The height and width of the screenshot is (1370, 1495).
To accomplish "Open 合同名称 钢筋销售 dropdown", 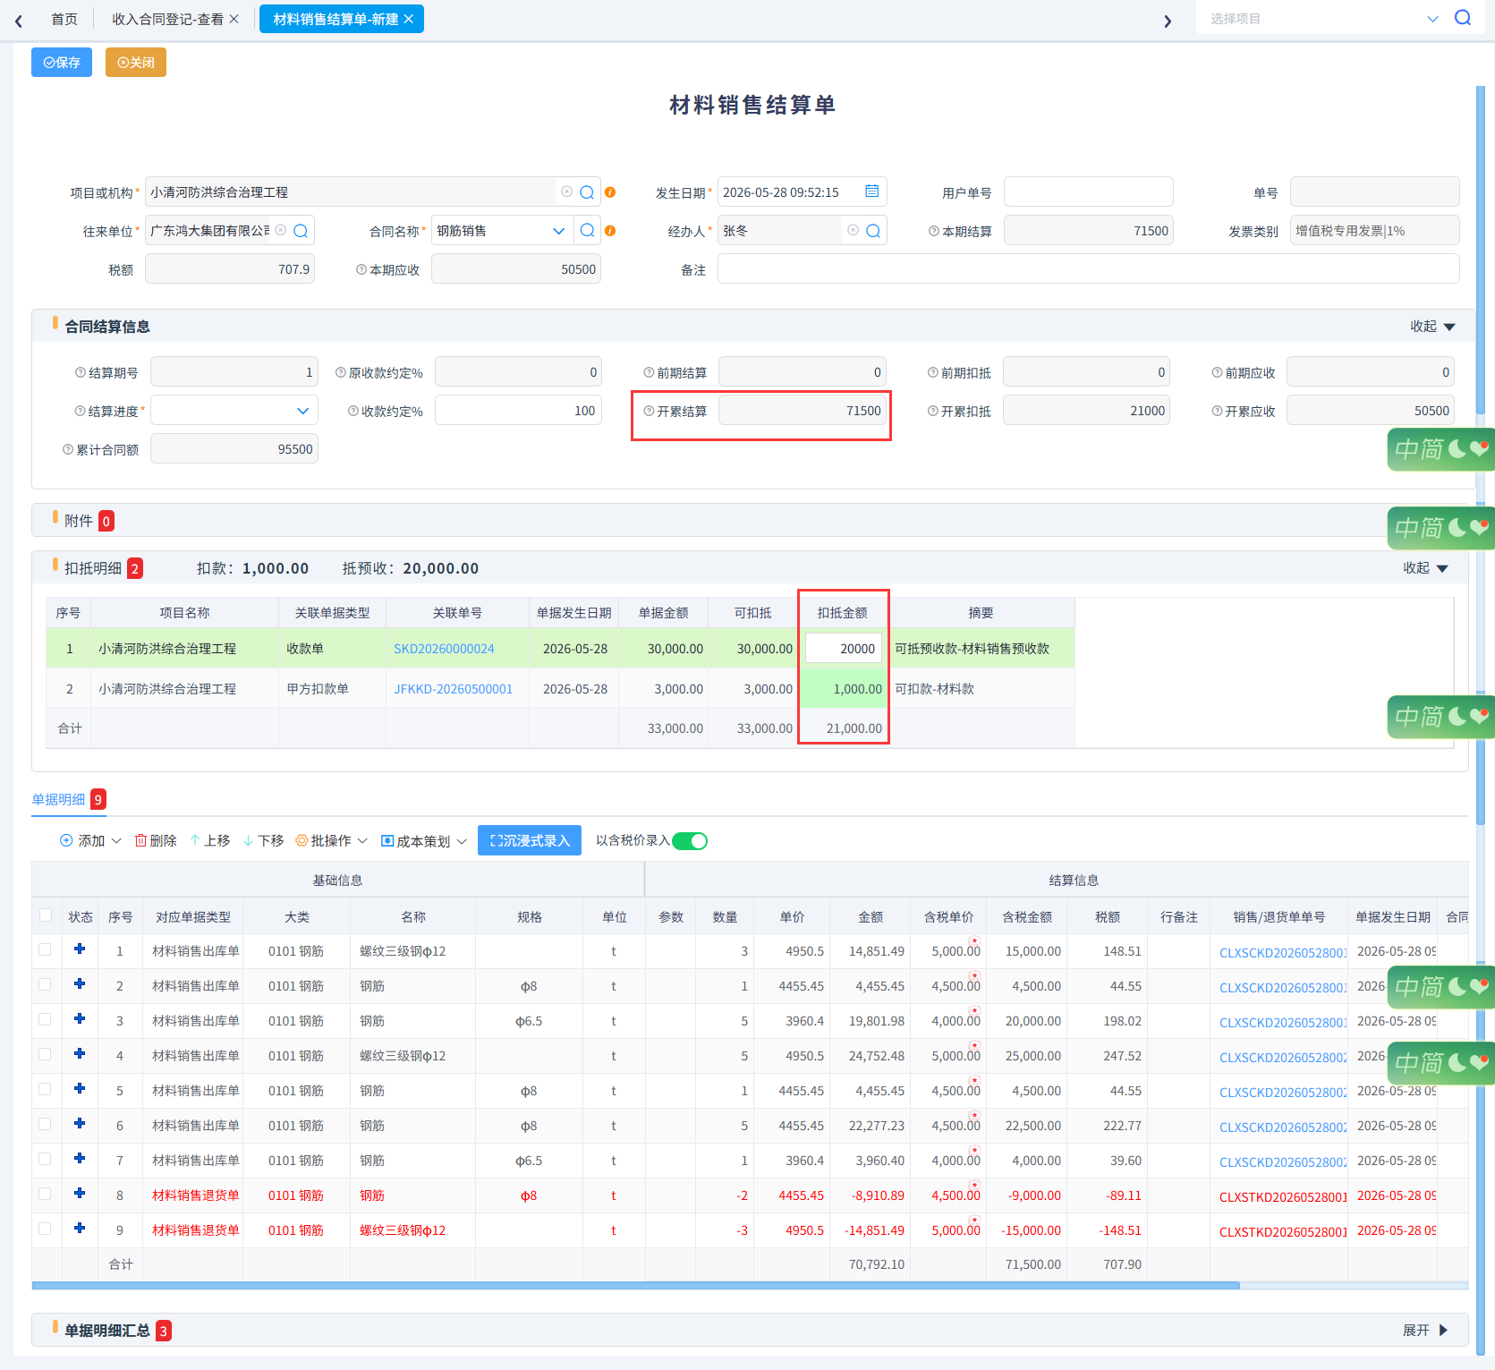I will tap(559, 231).
